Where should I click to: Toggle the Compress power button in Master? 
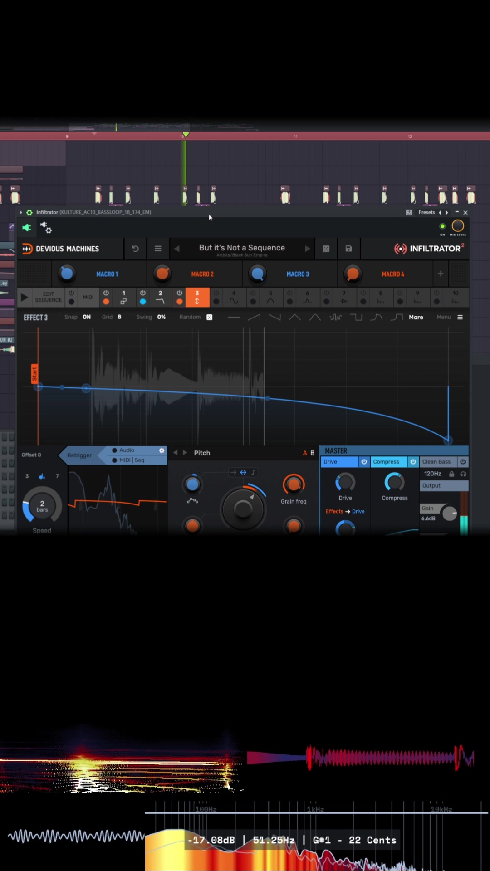(413, 462)
